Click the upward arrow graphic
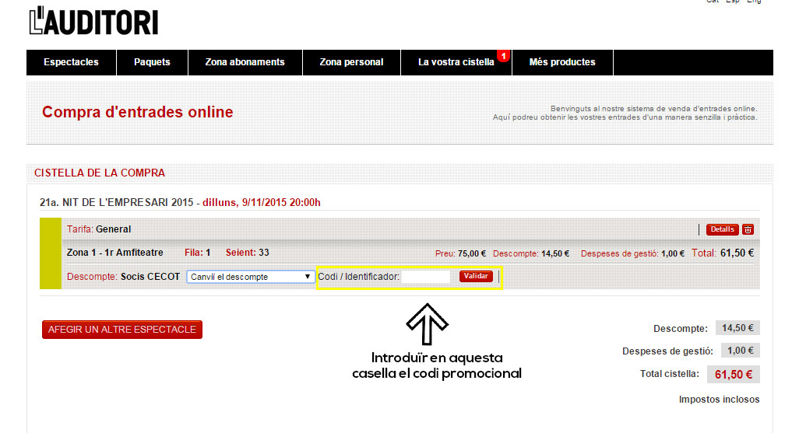Image resolution: width=792 pixels, height=433 pixels. click(427, 324)
